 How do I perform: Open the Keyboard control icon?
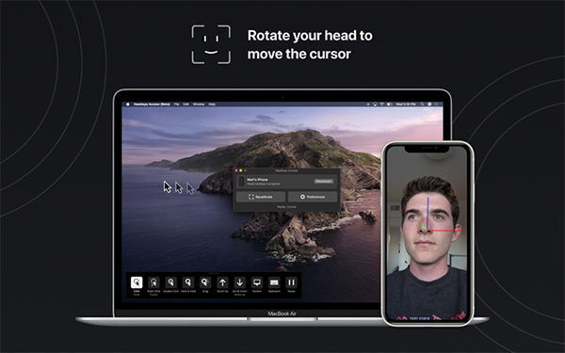pos(274,282)
